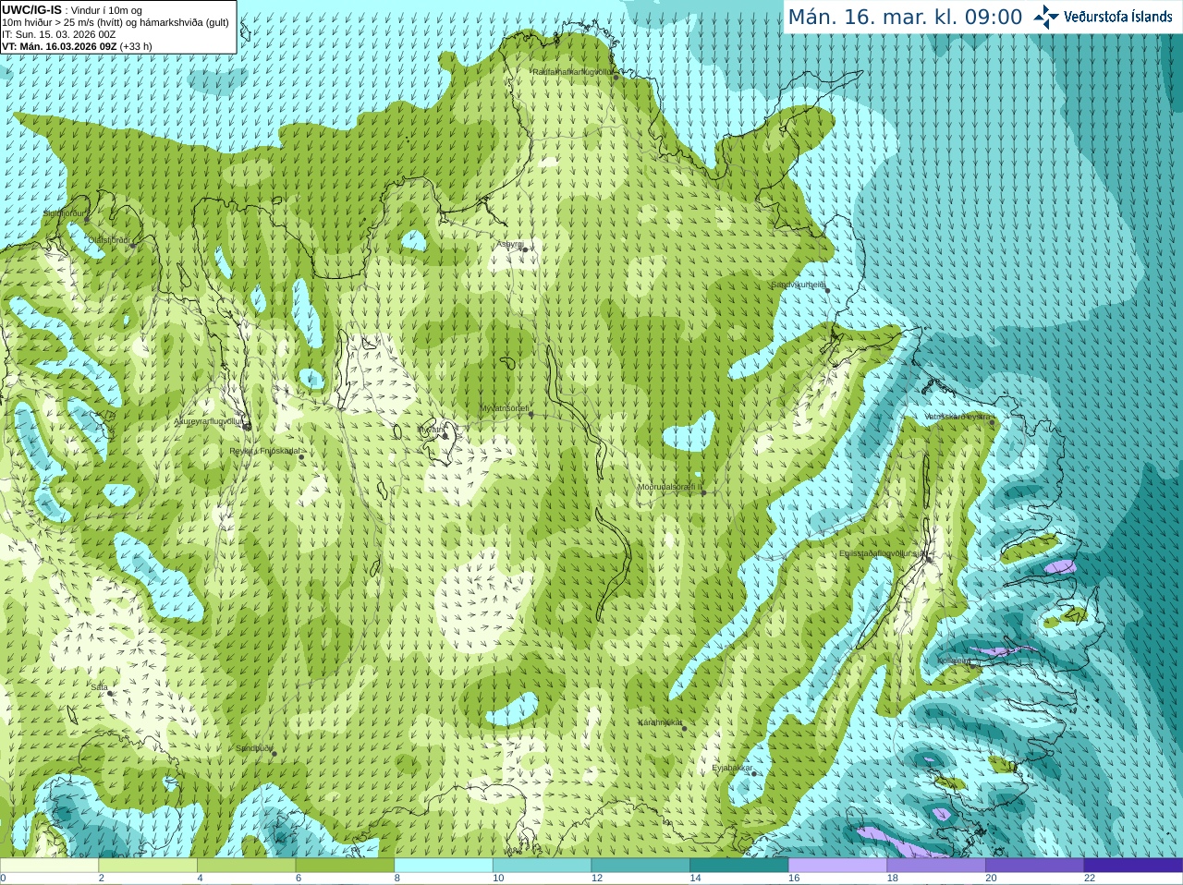Image resolution: width=1183 pixels, height=885 pixels.
Task: Click the 10–12 m/s legend swatch
Action: click(542, 866)
